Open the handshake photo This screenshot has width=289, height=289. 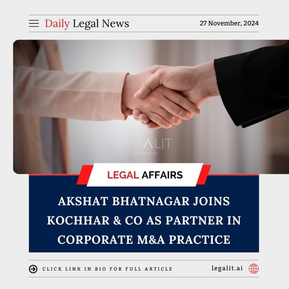click(x=151, y=107)
